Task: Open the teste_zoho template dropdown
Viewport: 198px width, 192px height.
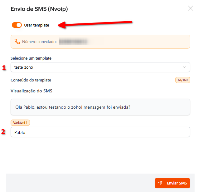Action: [100, 67]
